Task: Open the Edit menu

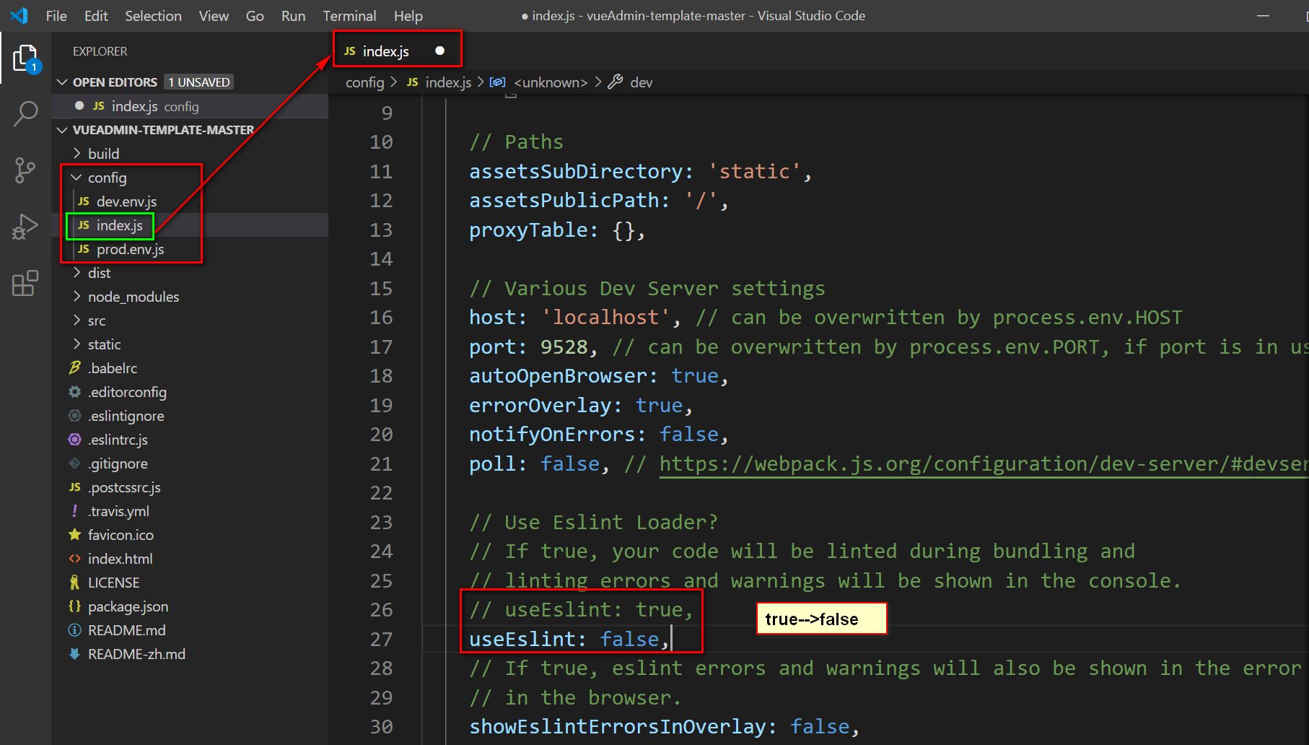Action: click(96, 16)
